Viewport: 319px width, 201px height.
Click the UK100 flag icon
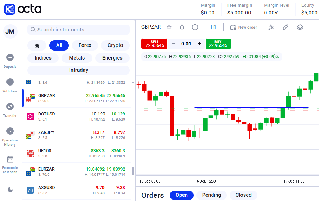pyautogui.click(x=30, y=153)
